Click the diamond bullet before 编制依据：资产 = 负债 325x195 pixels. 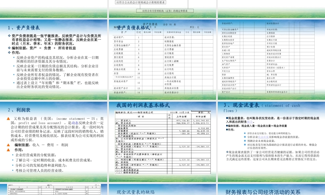point(9,48)
